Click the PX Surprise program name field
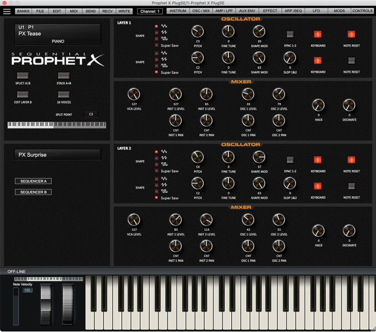The width and height of the screenshot is (376, 332). (x=58, y=155)
